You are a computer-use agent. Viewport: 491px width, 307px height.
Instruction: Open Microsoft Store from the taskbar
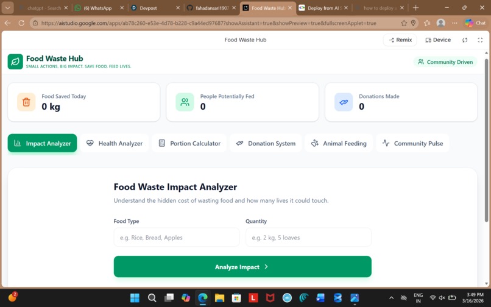click(236, 298)
